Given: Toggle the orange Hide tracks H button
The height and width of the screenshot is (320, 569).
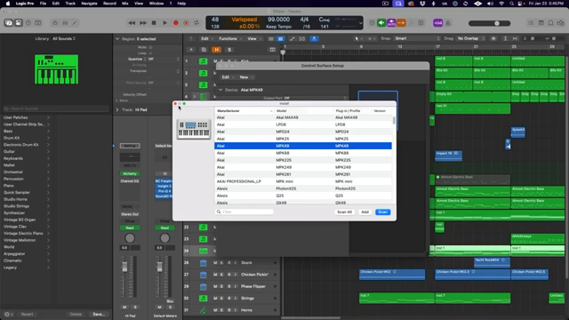Looking at the screenshot, I should pos(217,50).
